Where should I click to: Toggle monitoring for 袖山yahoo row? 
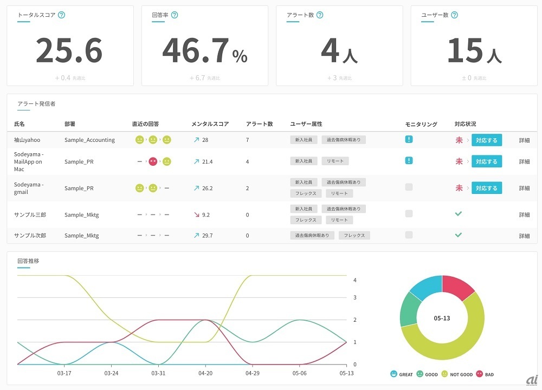tap(409, 140)
